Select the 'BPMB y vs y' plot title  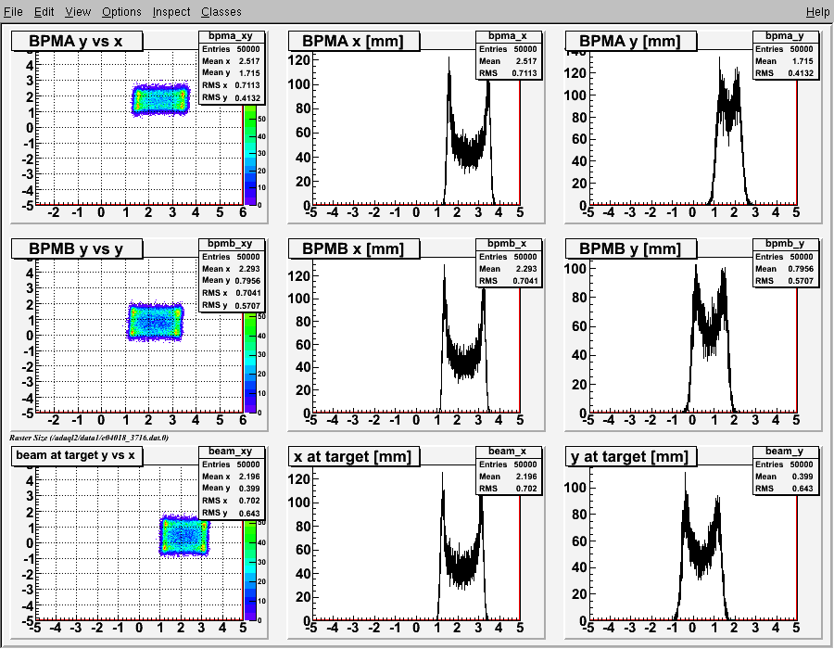(77, 248)
